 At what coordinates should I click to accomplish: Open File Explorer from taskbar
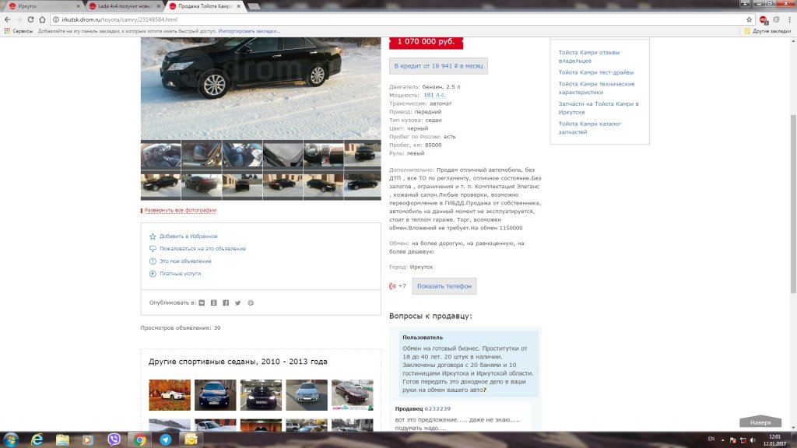(x=62, y=439)
